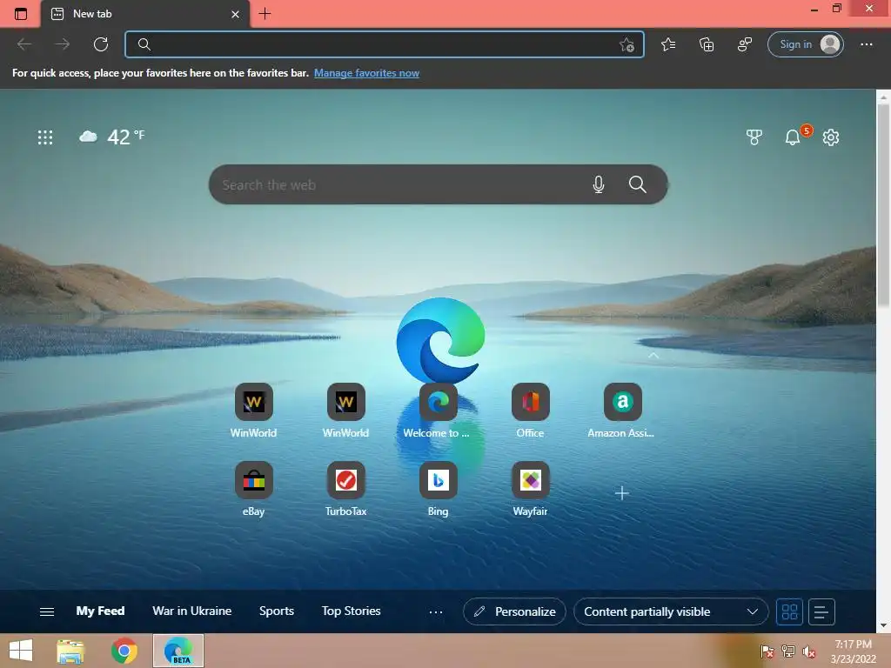Select the War in Ukraine tab
The height and width of the screenshot is (668, 891).
192,611
